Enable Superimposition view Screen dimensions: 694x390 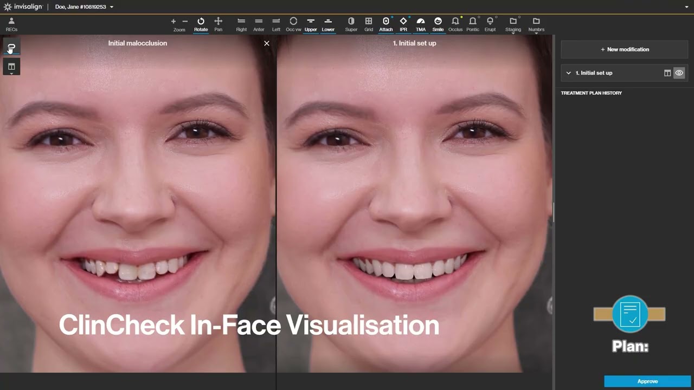coord(351,24)
